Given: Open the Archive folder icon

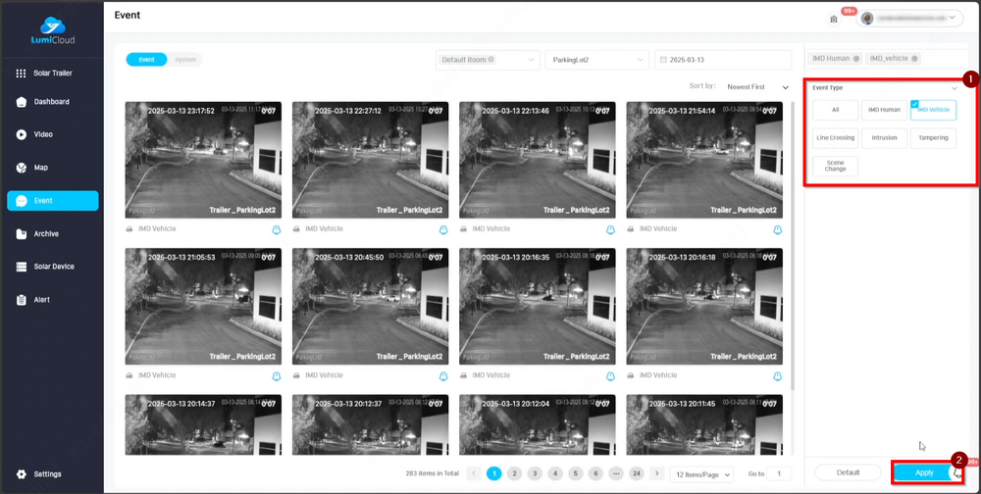Looking at the screenshot, I should (x=21, y=233).
